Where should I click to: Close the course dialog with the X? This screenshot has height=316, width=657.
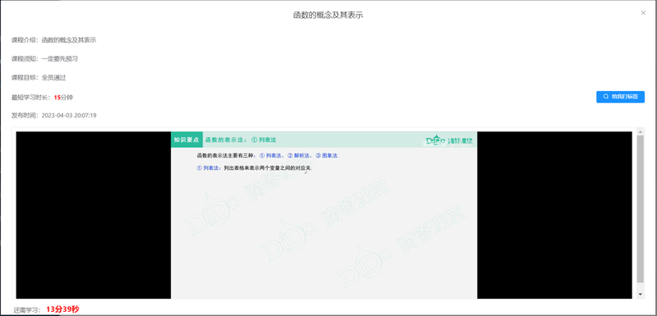pos(643,13)
